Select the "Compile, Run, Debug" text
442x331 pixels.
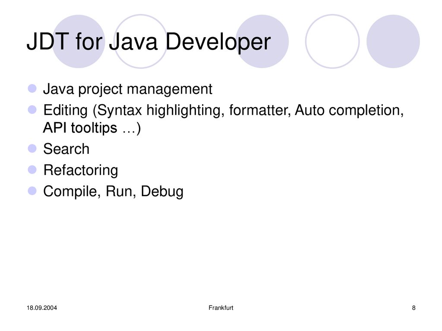coord(113,192)
